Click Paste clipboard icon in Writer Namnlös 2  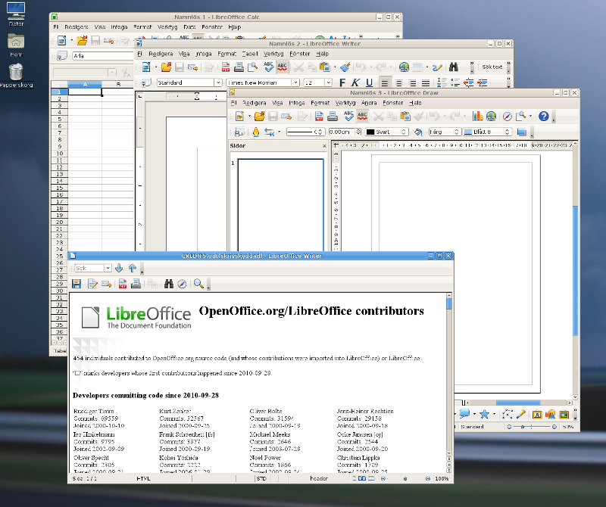point(325,67)
